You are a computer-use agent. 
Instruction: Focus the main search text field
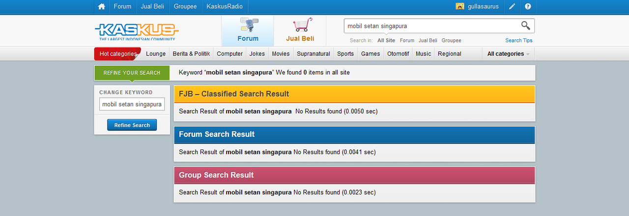click(431, 26)
